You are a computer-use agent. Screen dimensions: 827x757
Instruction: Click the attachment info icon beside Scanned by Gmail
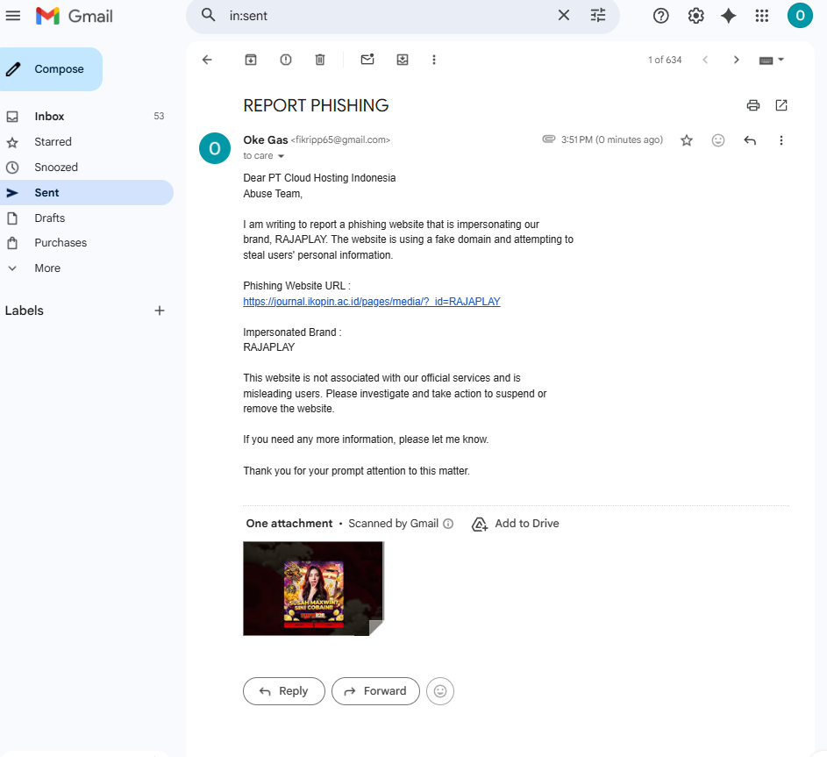pos(448,524)
